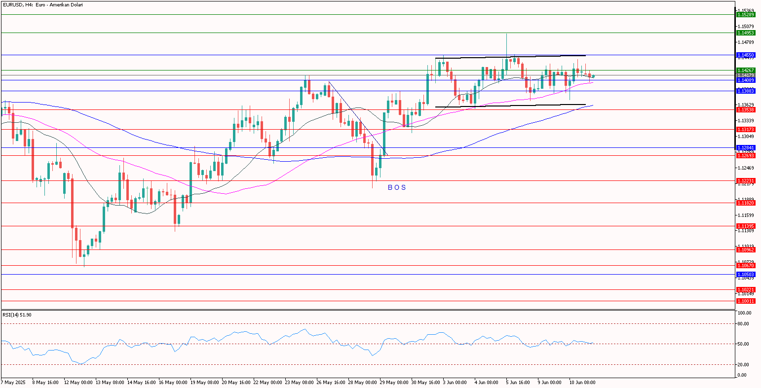Select the blue 1.12841 price level label
Image resolution: width=761 pixels, height=388 pixels.
point(745,147)
